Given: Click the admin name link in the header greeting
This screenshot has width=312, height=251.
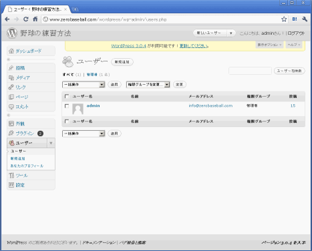Looking at the screenshot, I should [267, 33].
